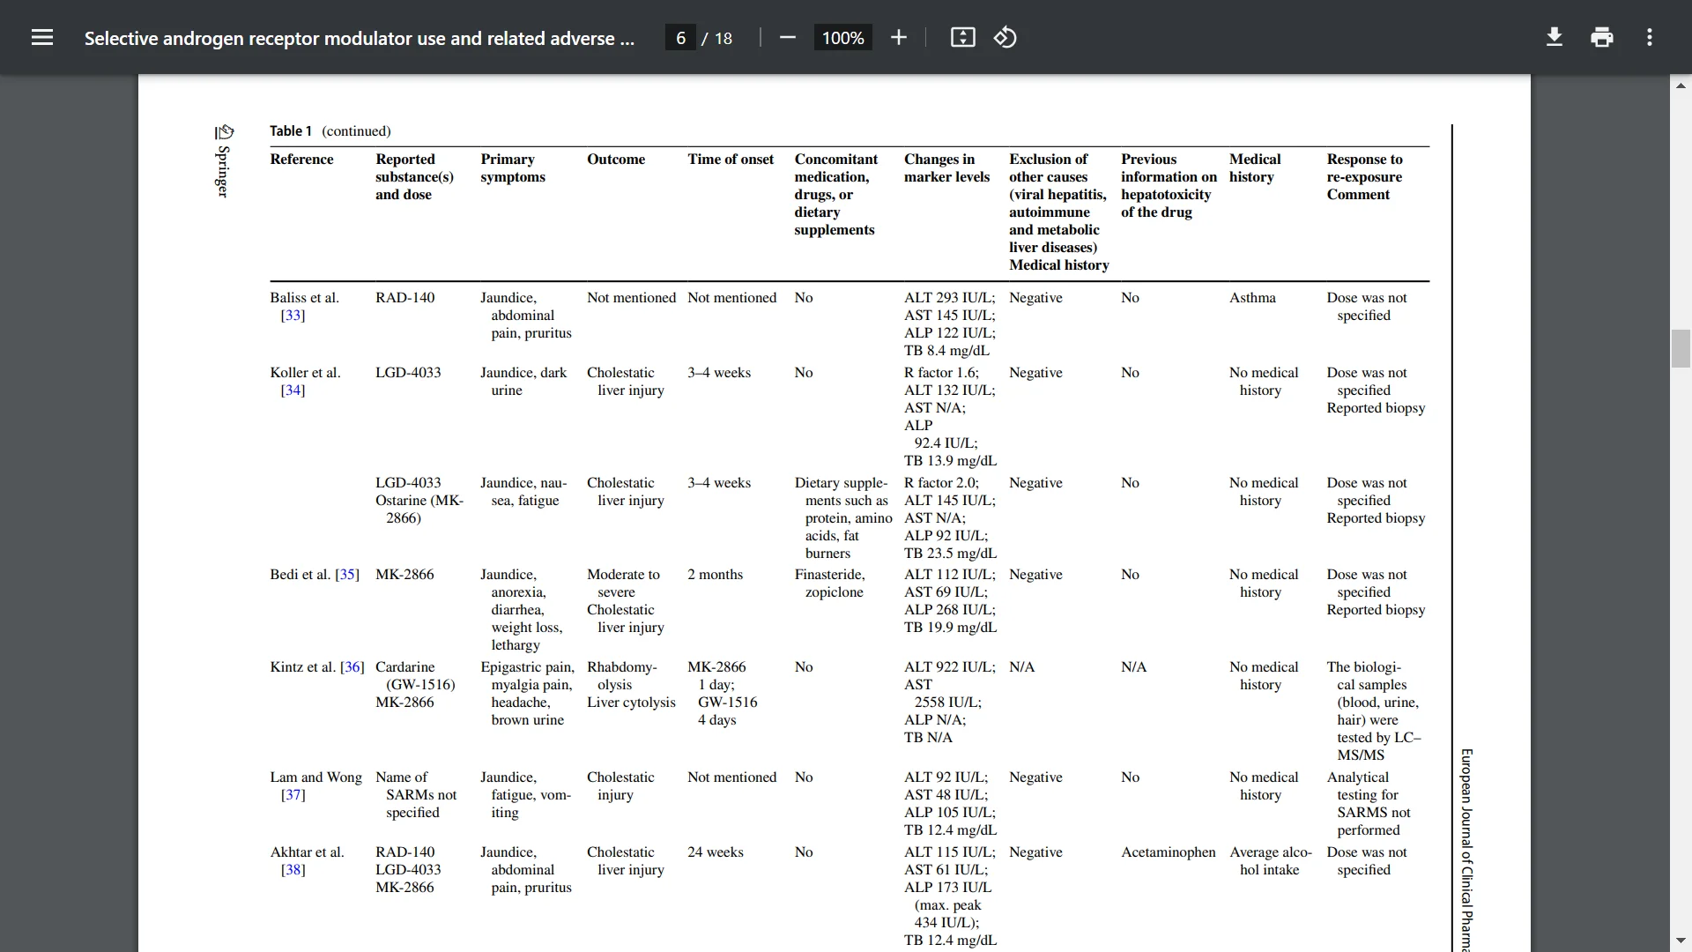Zoom in with the plus icon
Image resolution: width=1692 pixels, height=952 pixels.
899,37
